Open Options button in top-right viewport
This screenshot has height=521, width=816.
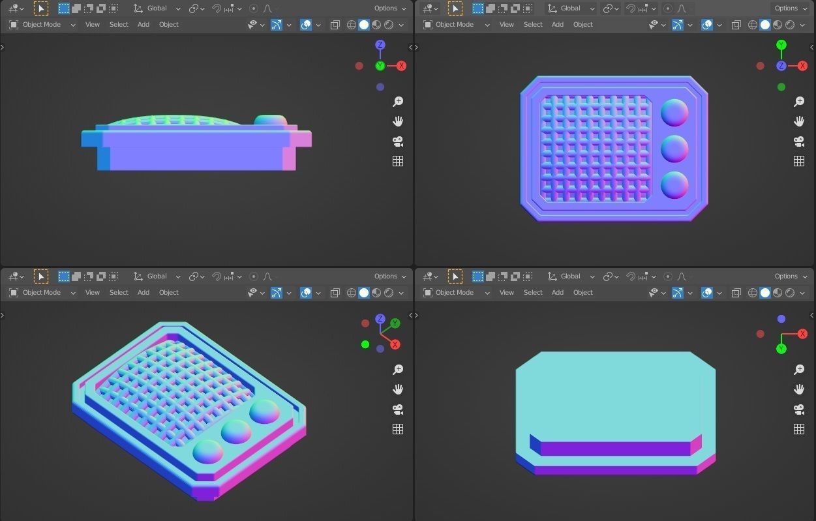[x=791, y=8]
